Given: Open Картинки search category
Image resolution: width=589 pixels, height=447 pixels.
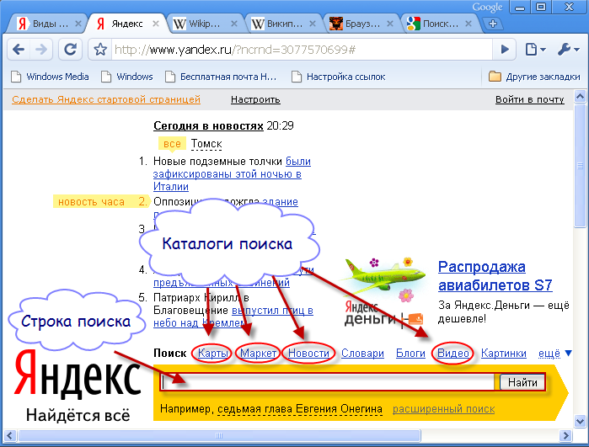Looking at the screenshot, I should coord(504,354).
